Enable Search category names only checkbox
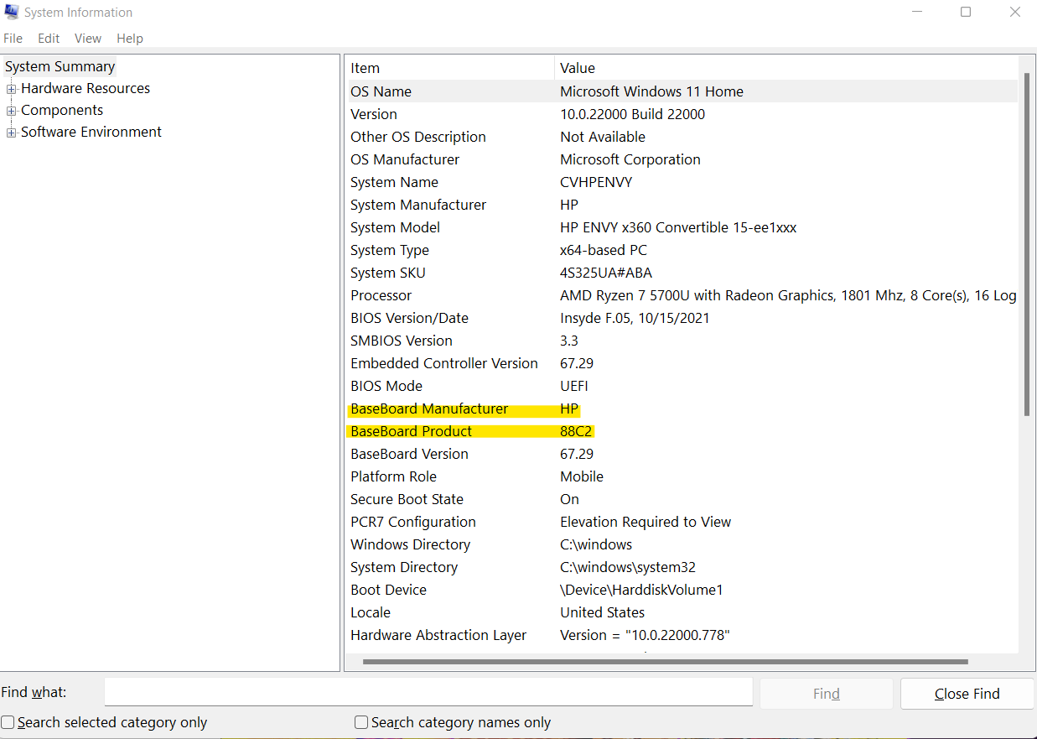Image resolution: width=1037 pixels, height=739 pixels. (x=362, y=722)
